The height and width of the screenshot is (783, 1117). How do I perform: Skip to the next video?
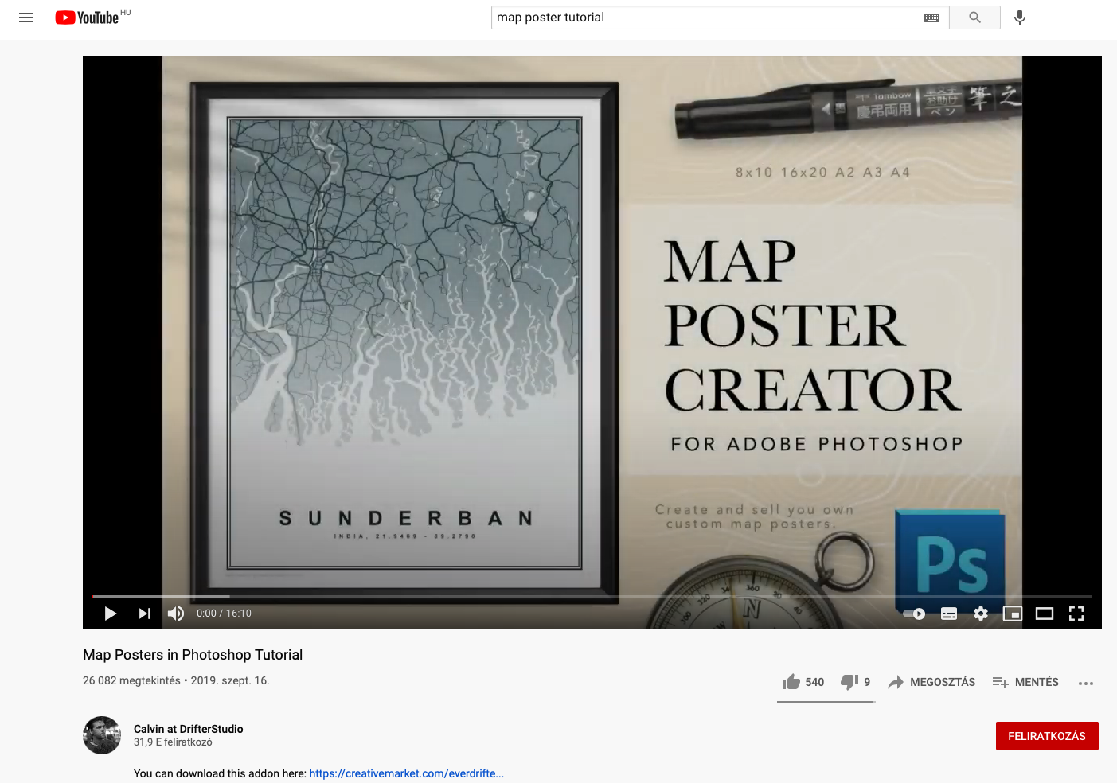point(144,614)
